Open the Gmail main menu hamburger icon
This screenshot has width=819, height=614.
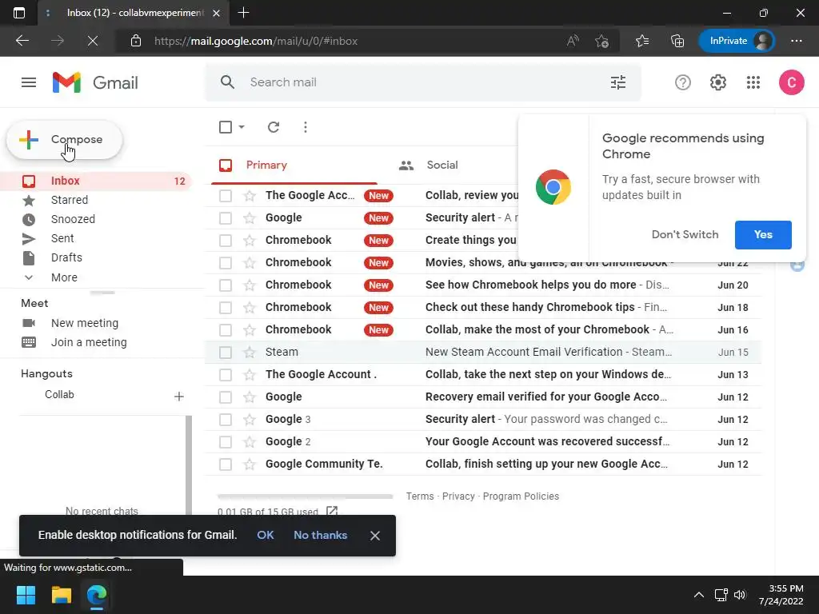(x=29, y=82)
